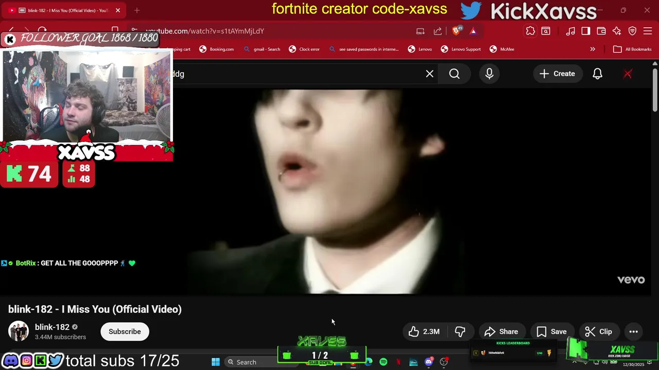Open the Brave Shields icon in the address bar
The height and width of the screenshot is (370, 659).
coord(456,31)
